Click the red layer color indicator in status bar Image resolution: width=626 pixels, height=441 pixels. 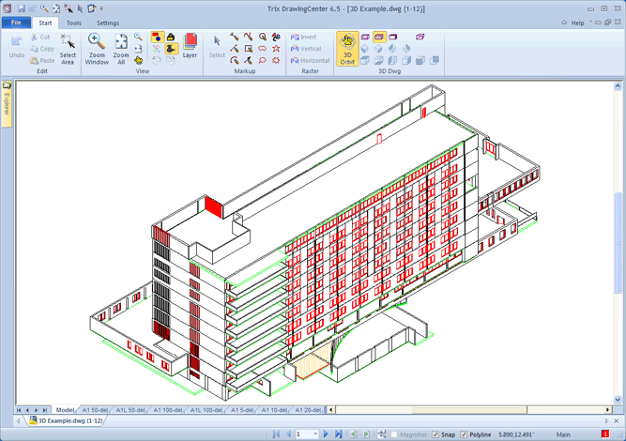[x=604, y=434]
